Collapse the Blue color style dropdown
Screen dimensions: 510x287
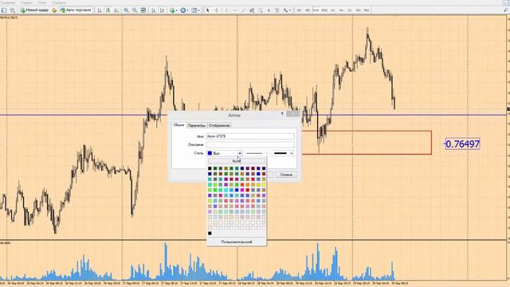(x=240, y=153)
